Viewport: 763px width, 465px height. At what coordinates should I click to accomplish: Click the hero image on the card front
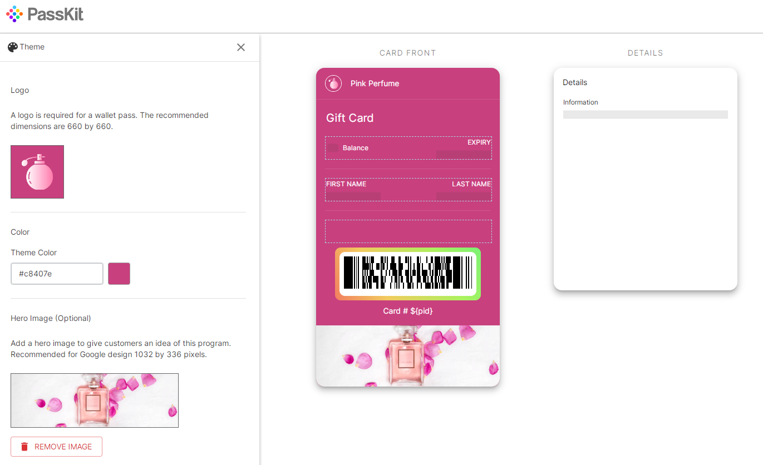tap(408, 356)
